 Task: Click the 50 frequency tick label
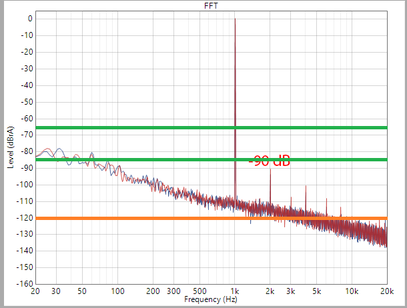point(82,291)
